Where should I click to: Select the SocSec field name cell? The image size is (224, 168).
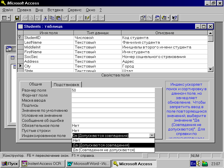pos(48,57)
